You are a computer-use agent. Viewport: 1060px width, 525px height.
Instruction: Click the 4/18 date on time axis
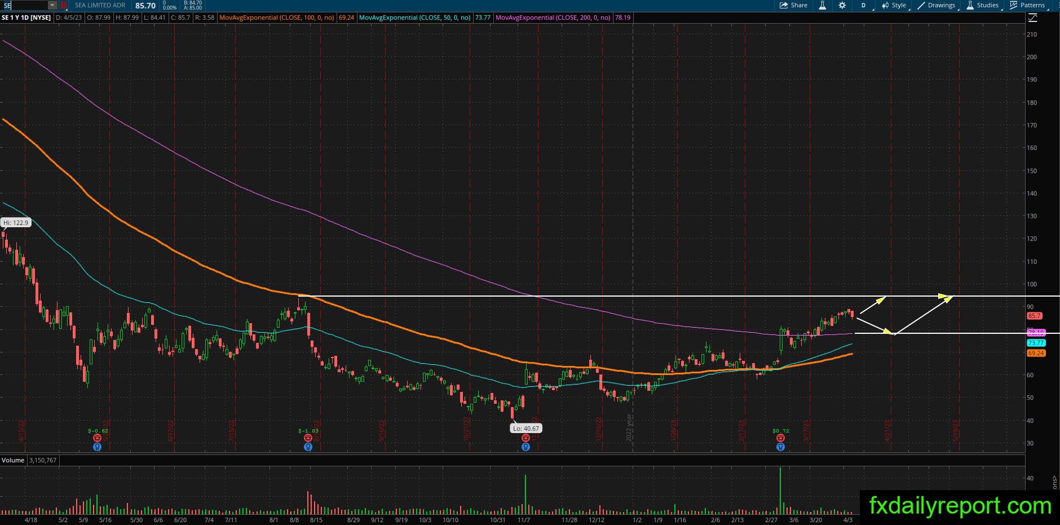pos(31,520)
